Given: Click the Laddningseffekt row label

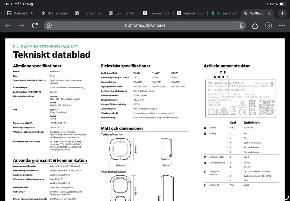Looking at the screenshot, I should coord(109,73).
